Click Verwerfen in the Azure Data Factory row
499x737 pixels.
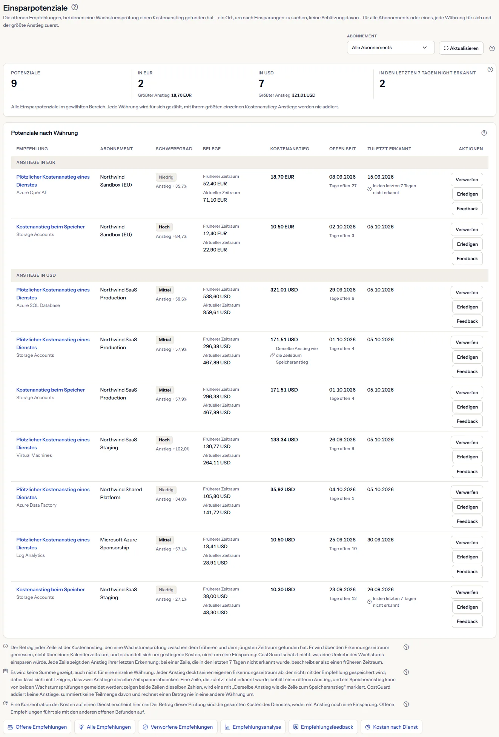pyautogui.click(x=467, y=492)
